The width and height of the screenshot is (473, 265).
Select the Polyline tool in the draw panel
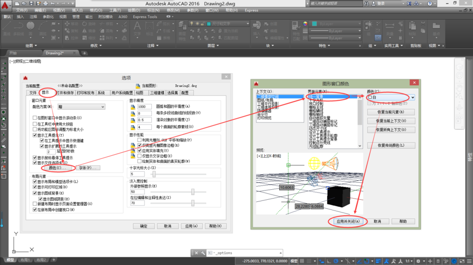coord(19,28)
